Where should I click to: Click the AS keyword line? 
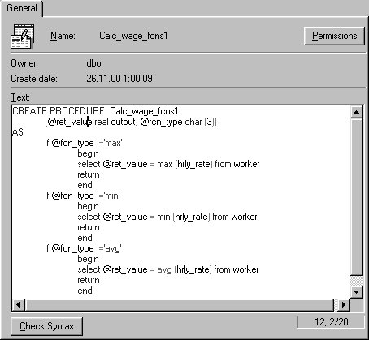pos(18,132)
